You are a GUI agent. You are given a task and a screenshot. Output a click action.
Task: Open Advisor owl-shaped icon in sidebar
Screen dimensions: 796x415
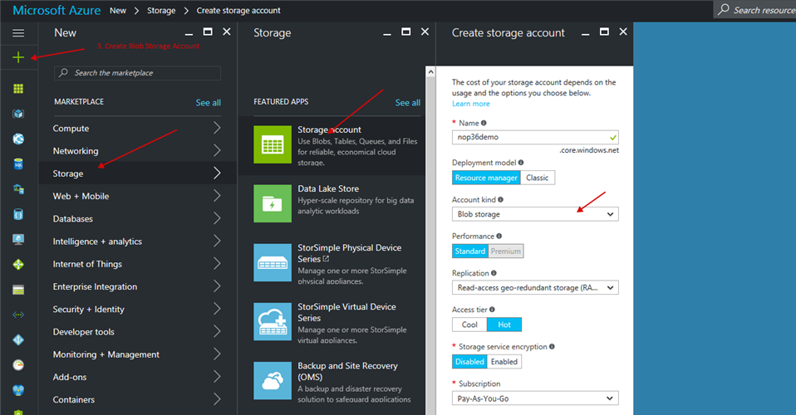click(18, 390)
